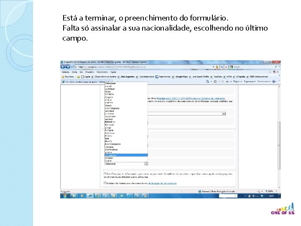Click the Internet Explorer forward arrow button
The height and width of the screenshot is (226, 301).
68,67
